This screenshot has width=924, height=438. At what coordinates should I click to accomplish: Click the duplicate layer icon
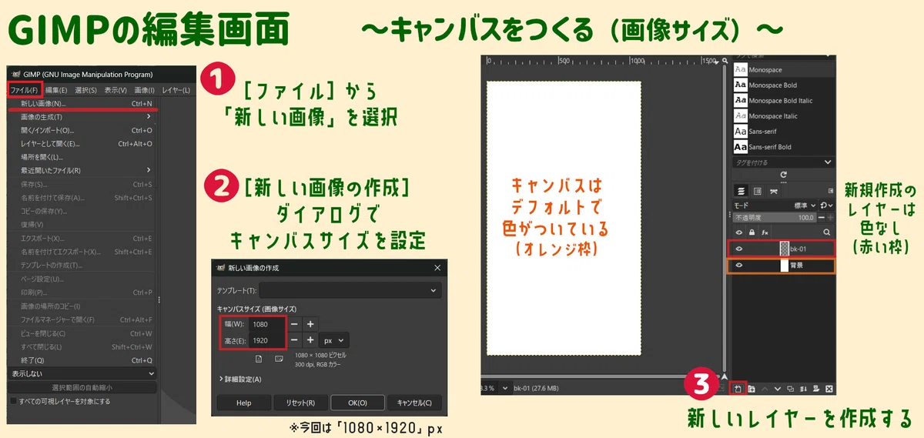pyautogui.click(x=791, y=389)
